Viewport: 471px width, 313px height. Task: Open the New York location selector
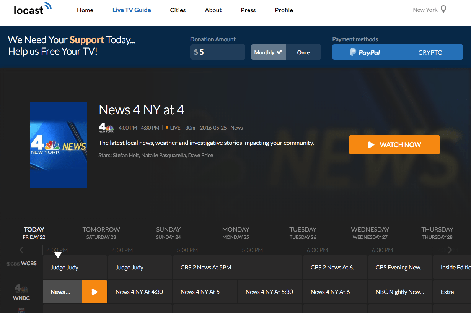pyautogui.click(x=430, y=10)
